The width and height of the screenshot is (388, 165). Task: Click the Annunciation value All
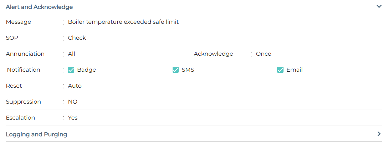pos(71,54)
